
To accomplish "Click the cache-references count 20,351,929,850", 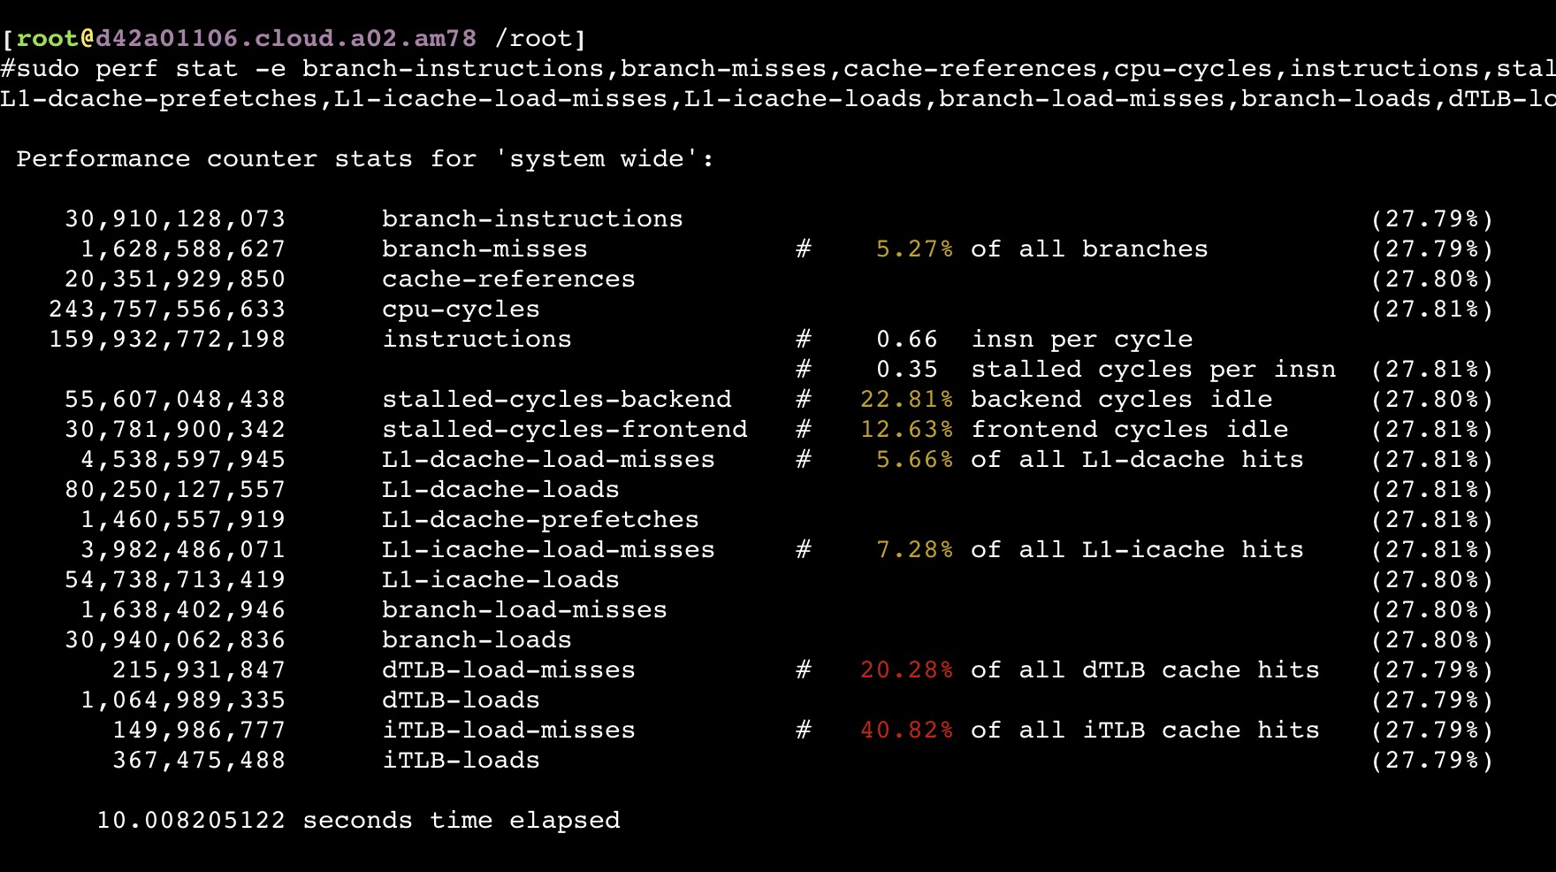I will coord(175,279).
